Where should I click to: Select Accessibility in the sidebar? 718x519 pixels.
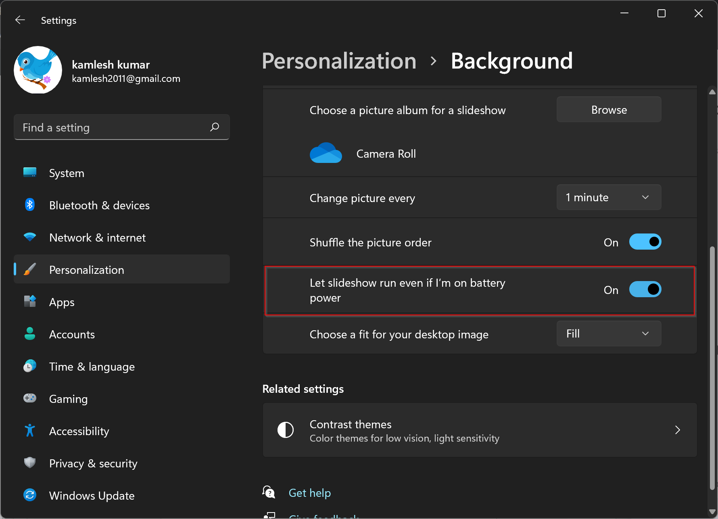(122, 431)
